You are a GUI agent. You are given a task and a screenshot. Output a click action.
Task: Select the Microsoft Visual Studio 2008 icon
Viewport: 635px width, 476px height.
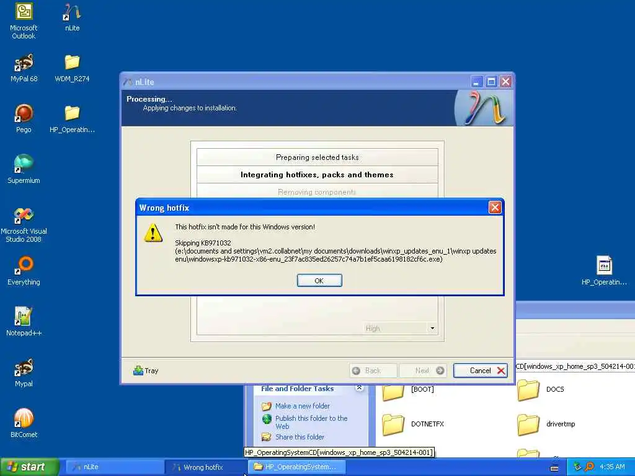point(24,224)
